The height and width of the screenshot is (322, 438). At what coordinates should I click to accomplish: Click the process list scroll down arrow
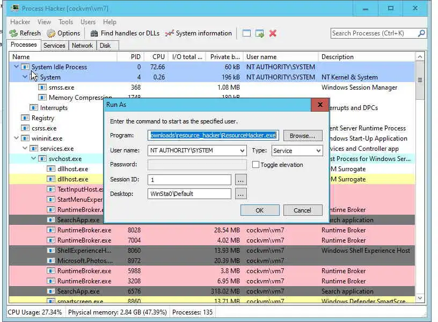(420, 298)
